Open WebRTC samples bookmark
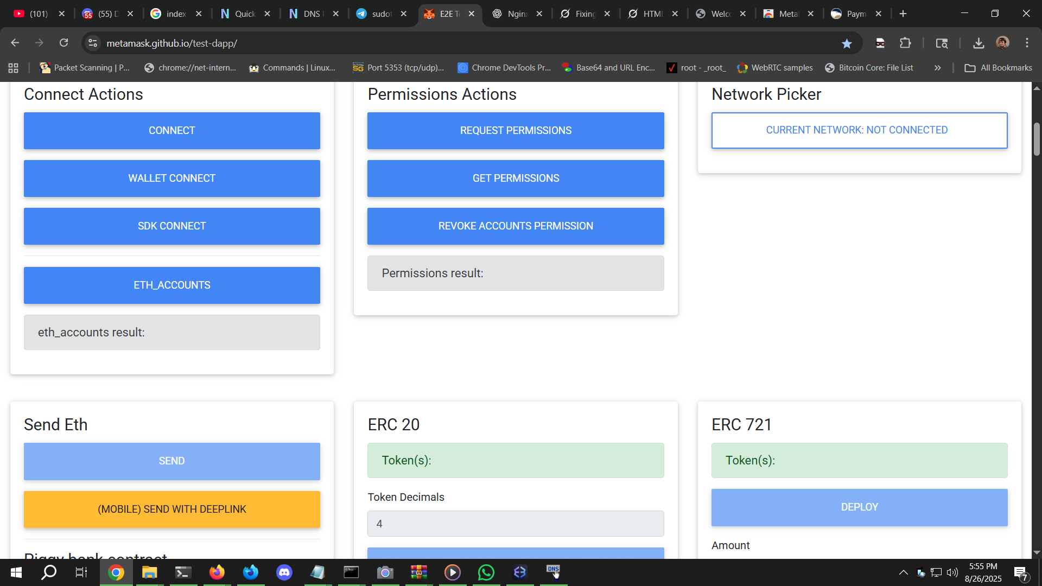Screen dimensions: 1042x586 pos(775,68)
